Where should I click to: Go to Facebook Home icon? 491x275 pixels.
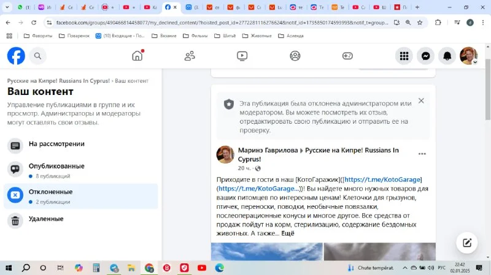pos(137,56)
